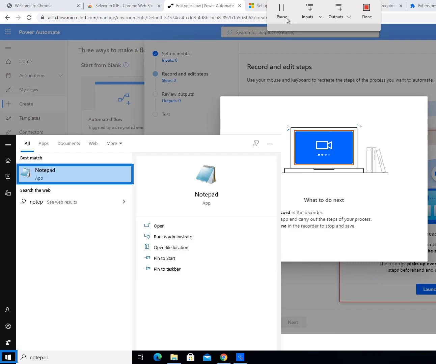This screenshot has height=364, width=436.
Task: Open Task View from the taskbar
Action: pos(140,357)
